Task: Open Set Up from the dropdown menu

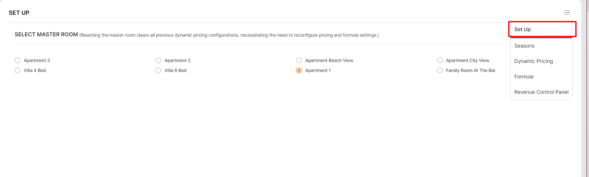Action: (523, 29)
